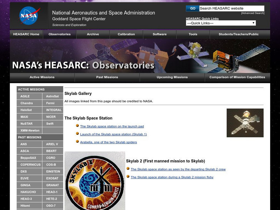Select the Upcoming Missions tab
The image size is (280, 210).
[172, 77]
